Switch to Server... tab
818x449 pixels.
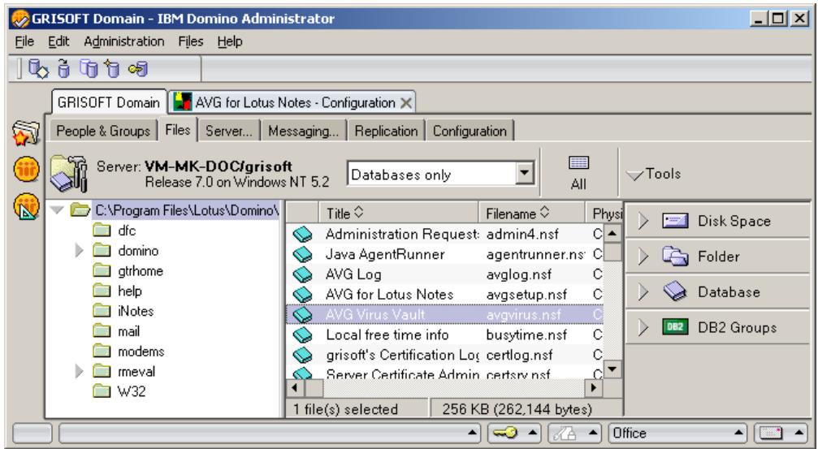[x=229, y=131]
